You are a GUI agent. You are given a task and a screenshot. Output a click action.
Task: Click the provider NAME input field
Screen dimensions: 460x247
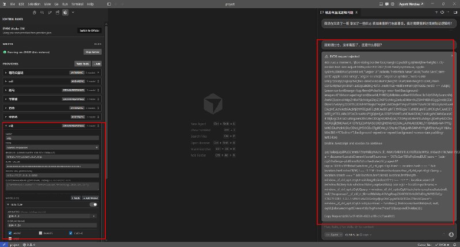[52, 138]
